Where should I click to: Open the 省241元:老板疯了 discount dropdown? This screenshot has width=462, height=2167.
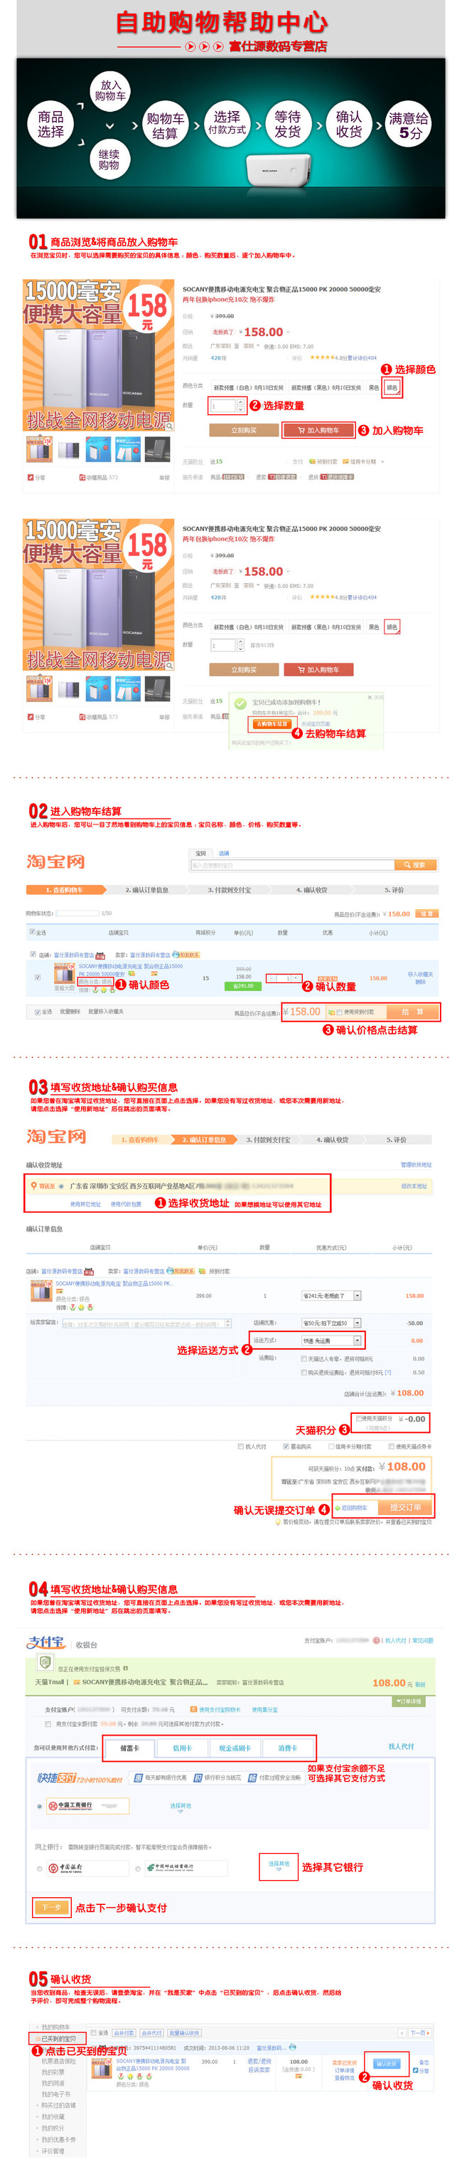coord(332,1296)
